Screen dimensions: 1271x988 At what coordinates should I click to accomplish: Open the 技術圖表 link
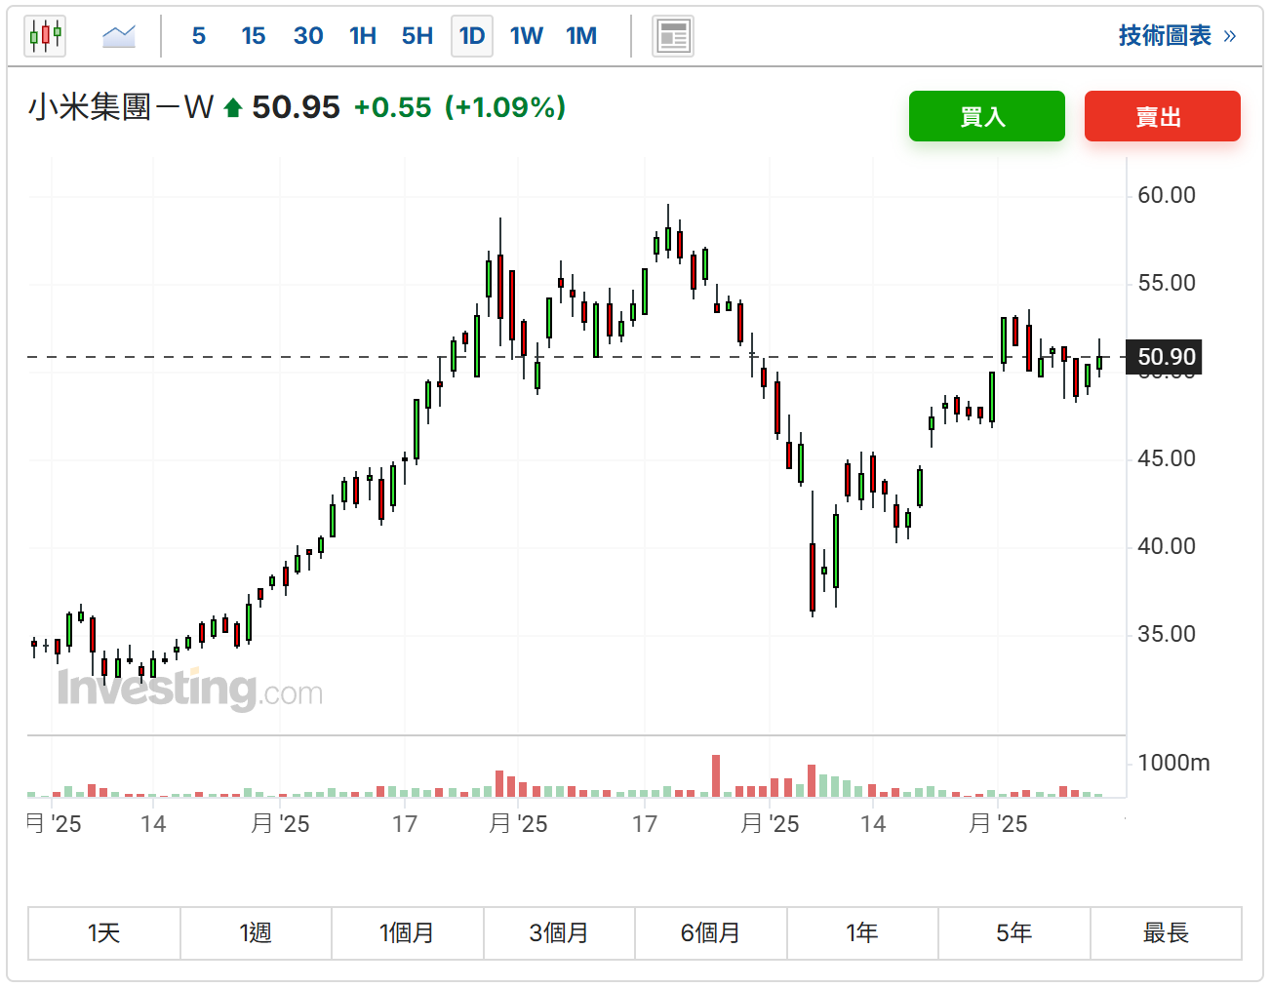pos(1177,36)
